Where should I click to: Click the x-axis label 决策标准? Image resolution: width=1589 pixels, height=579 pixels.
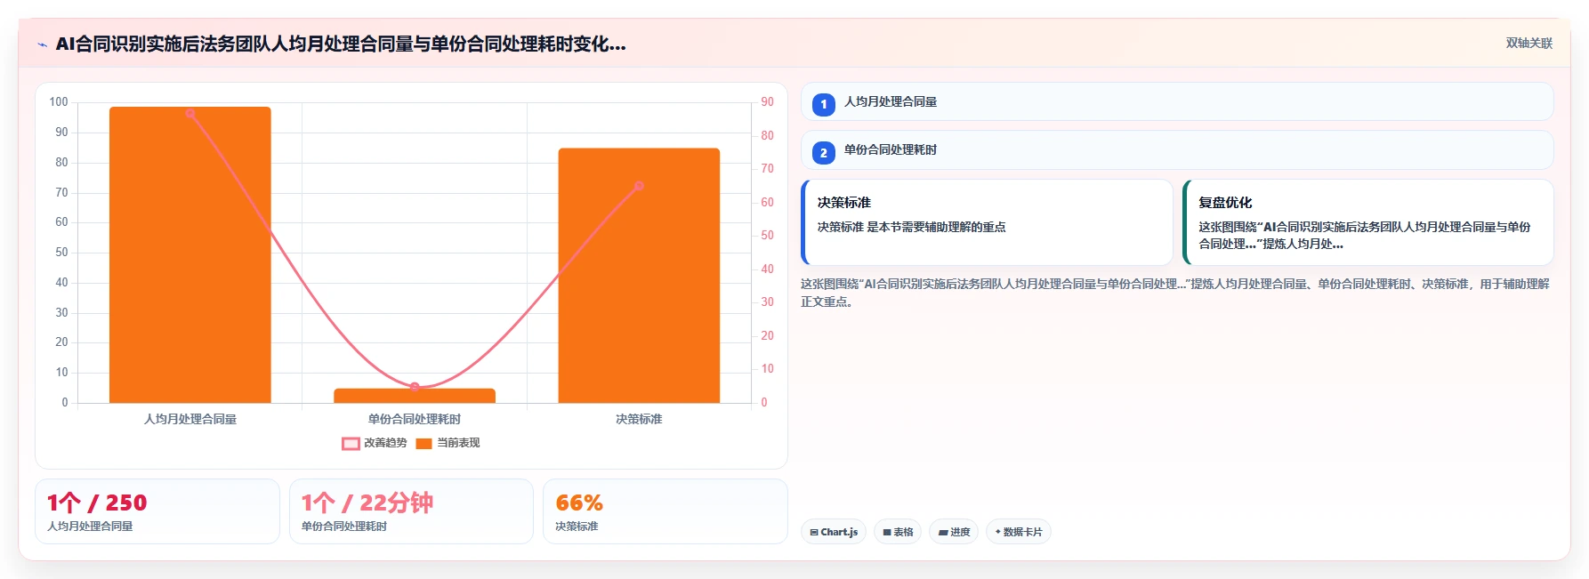pyautogui.click(x=639, y=419)
